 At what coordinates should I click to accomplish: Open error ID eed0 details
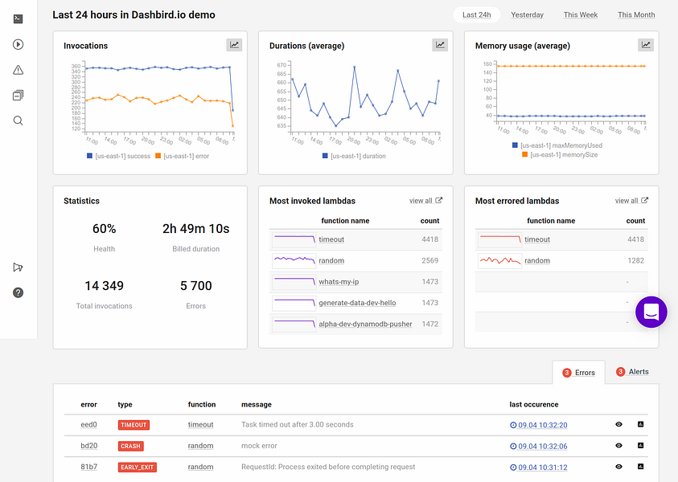coord(88,424)
